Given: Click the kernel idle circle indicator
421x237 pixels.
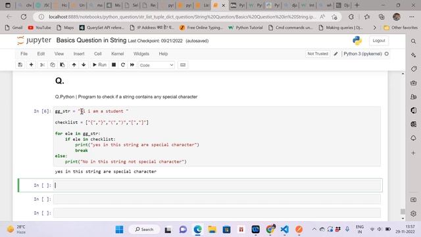Looking at the screenshot, I should click(387, 54).
